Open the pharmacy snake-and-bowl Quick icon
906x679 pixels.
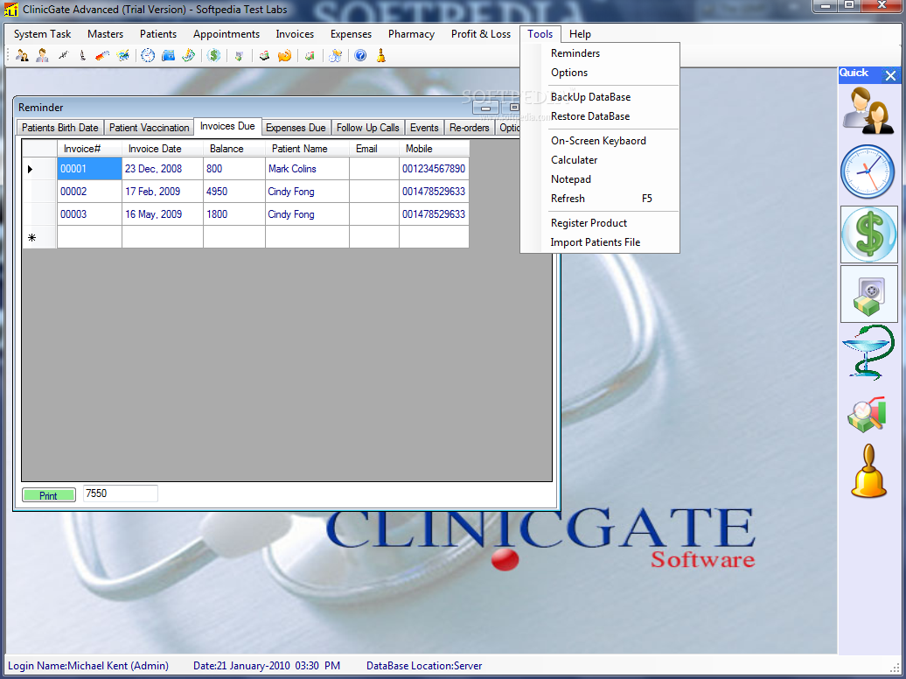pos(868,353)
